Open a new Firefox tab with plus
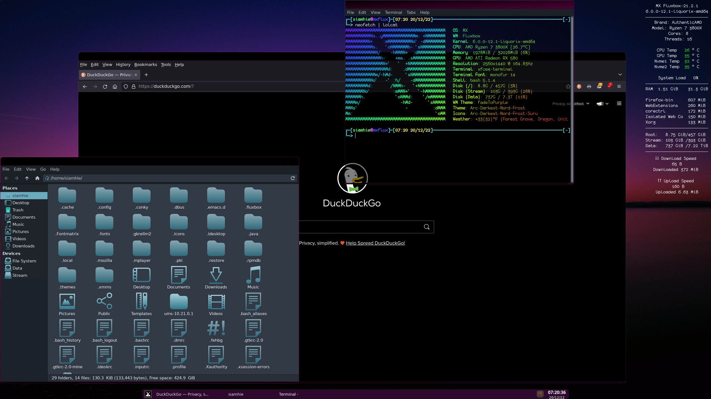 pyautogui.click(x=146, y=75)
